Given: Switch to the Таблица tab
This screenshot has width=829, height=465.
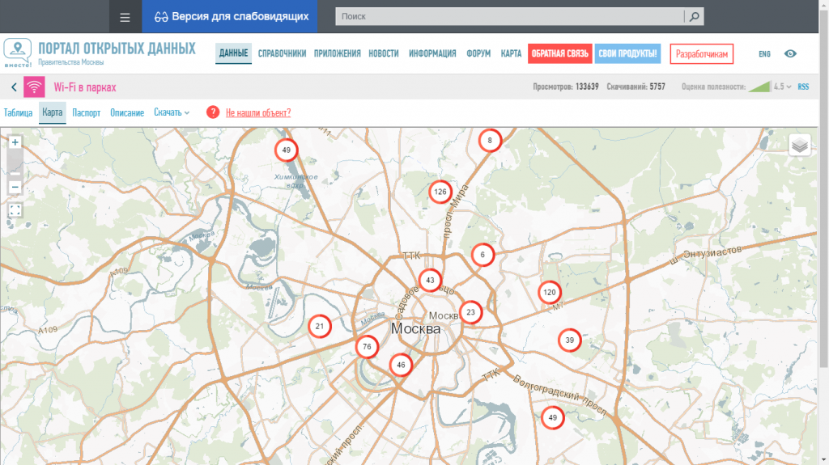Looking at the screenshot, I should pyautogui.click(x=18, y=112).
